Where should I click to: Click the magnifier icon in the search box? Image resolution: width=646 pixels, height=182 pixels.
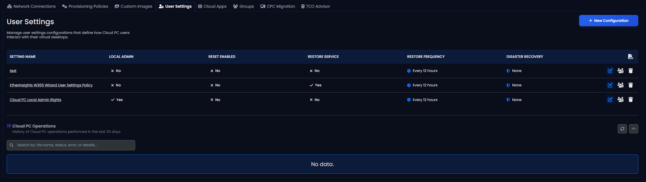pos(12,145)
